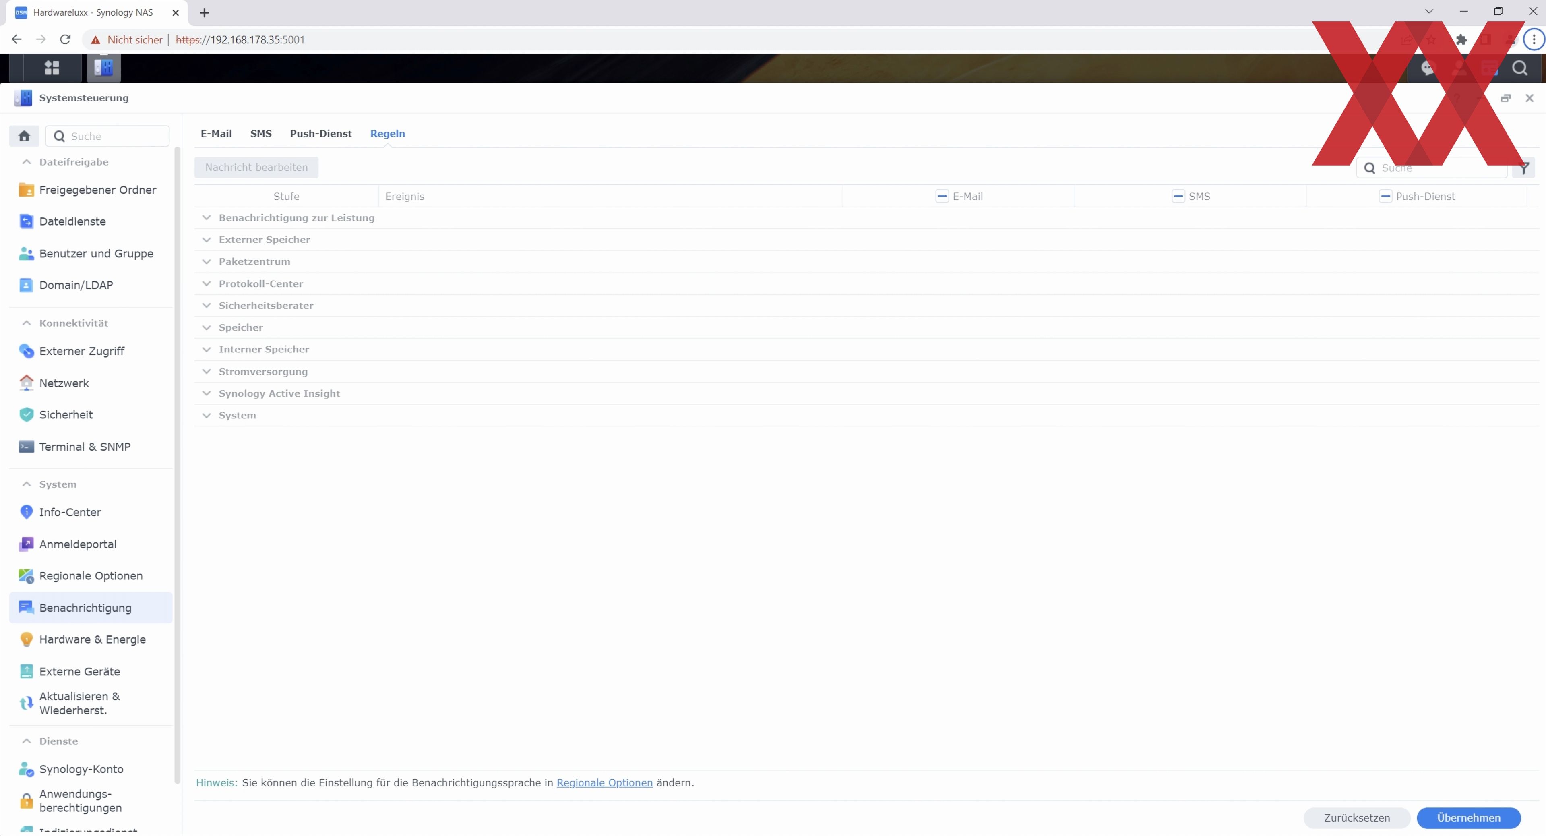Open Freigegebener Ordner in the sidebar
The height and width of the screenshot is (836, 1546).
pyautogui.click(x=91, y=190)
